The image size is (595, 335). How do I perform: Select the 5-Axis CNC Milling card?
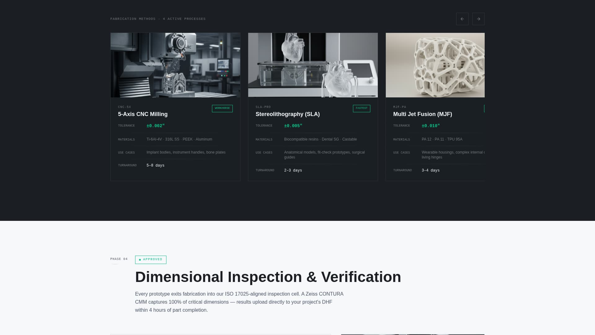pos(175,114)
